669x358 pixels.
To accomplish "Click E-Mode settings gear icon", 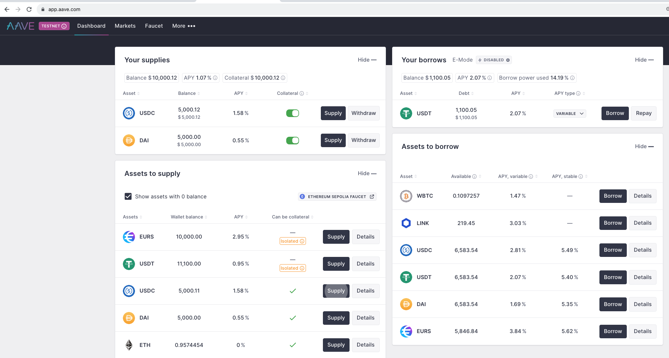I will [508, 60].
